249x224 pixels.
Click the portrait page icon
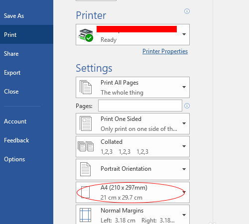pyautogui.click(x=85, y=169)
